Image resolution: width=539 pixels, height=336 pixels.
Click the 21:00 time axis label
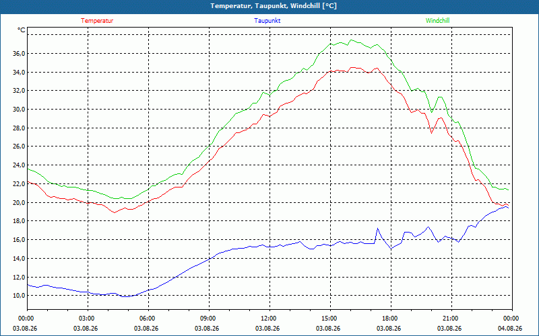coord(451,319)
